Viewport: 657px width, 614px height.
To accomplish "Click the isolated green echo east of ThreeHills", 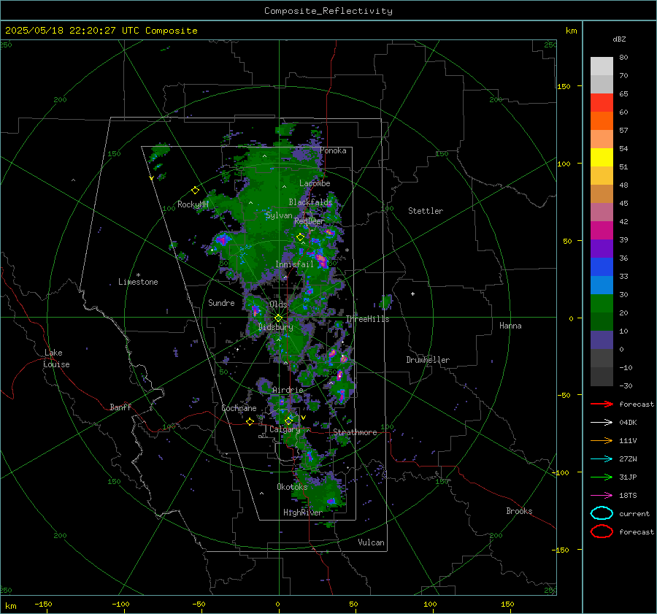I will tap(385, 302).
